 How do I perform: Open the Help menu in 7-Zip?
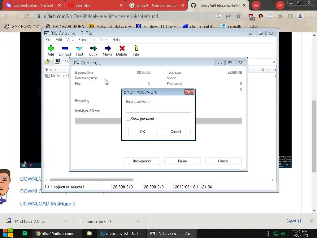[x=116, y=40]
